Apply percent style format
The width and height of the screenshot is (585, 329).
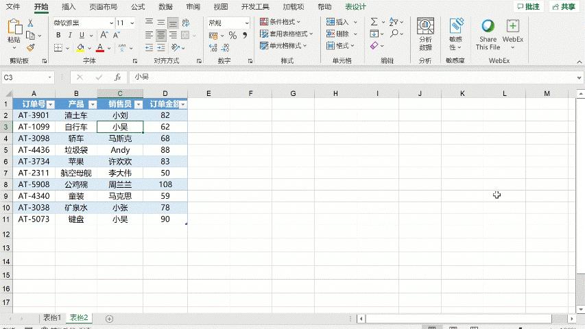[x=232, y=36]
